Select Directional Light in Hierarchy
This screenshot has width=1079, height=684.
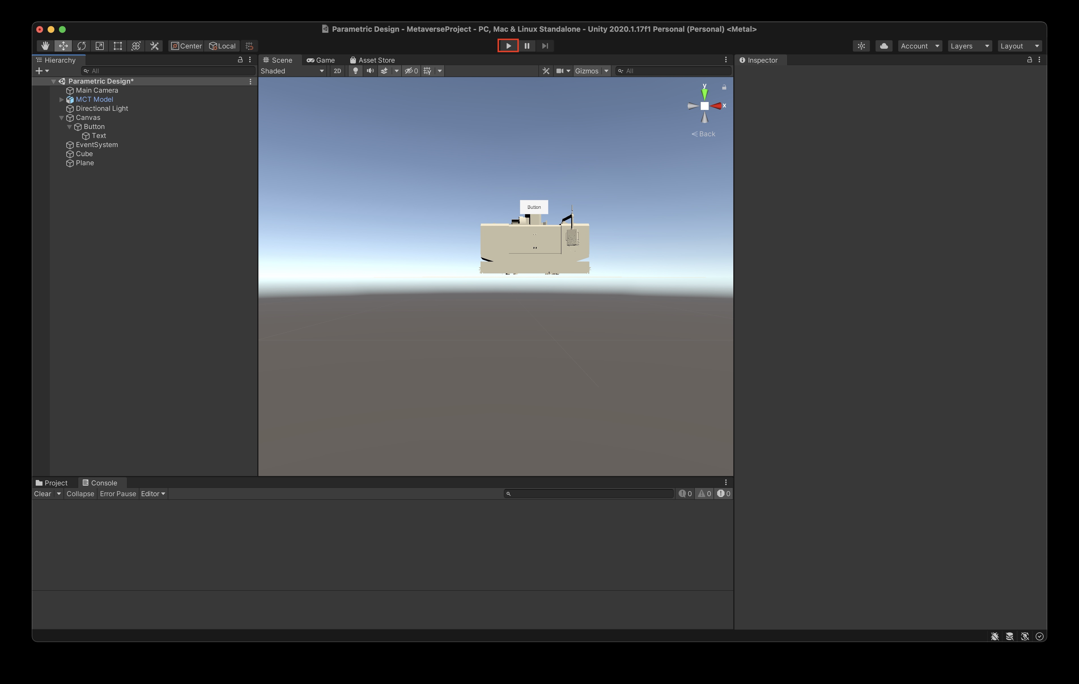click(102, 109)
